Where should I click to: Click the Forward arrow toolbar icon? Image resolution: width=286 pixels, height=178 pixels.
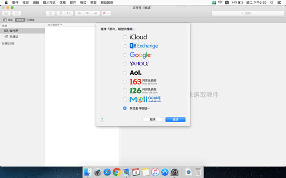pos(95,13)
